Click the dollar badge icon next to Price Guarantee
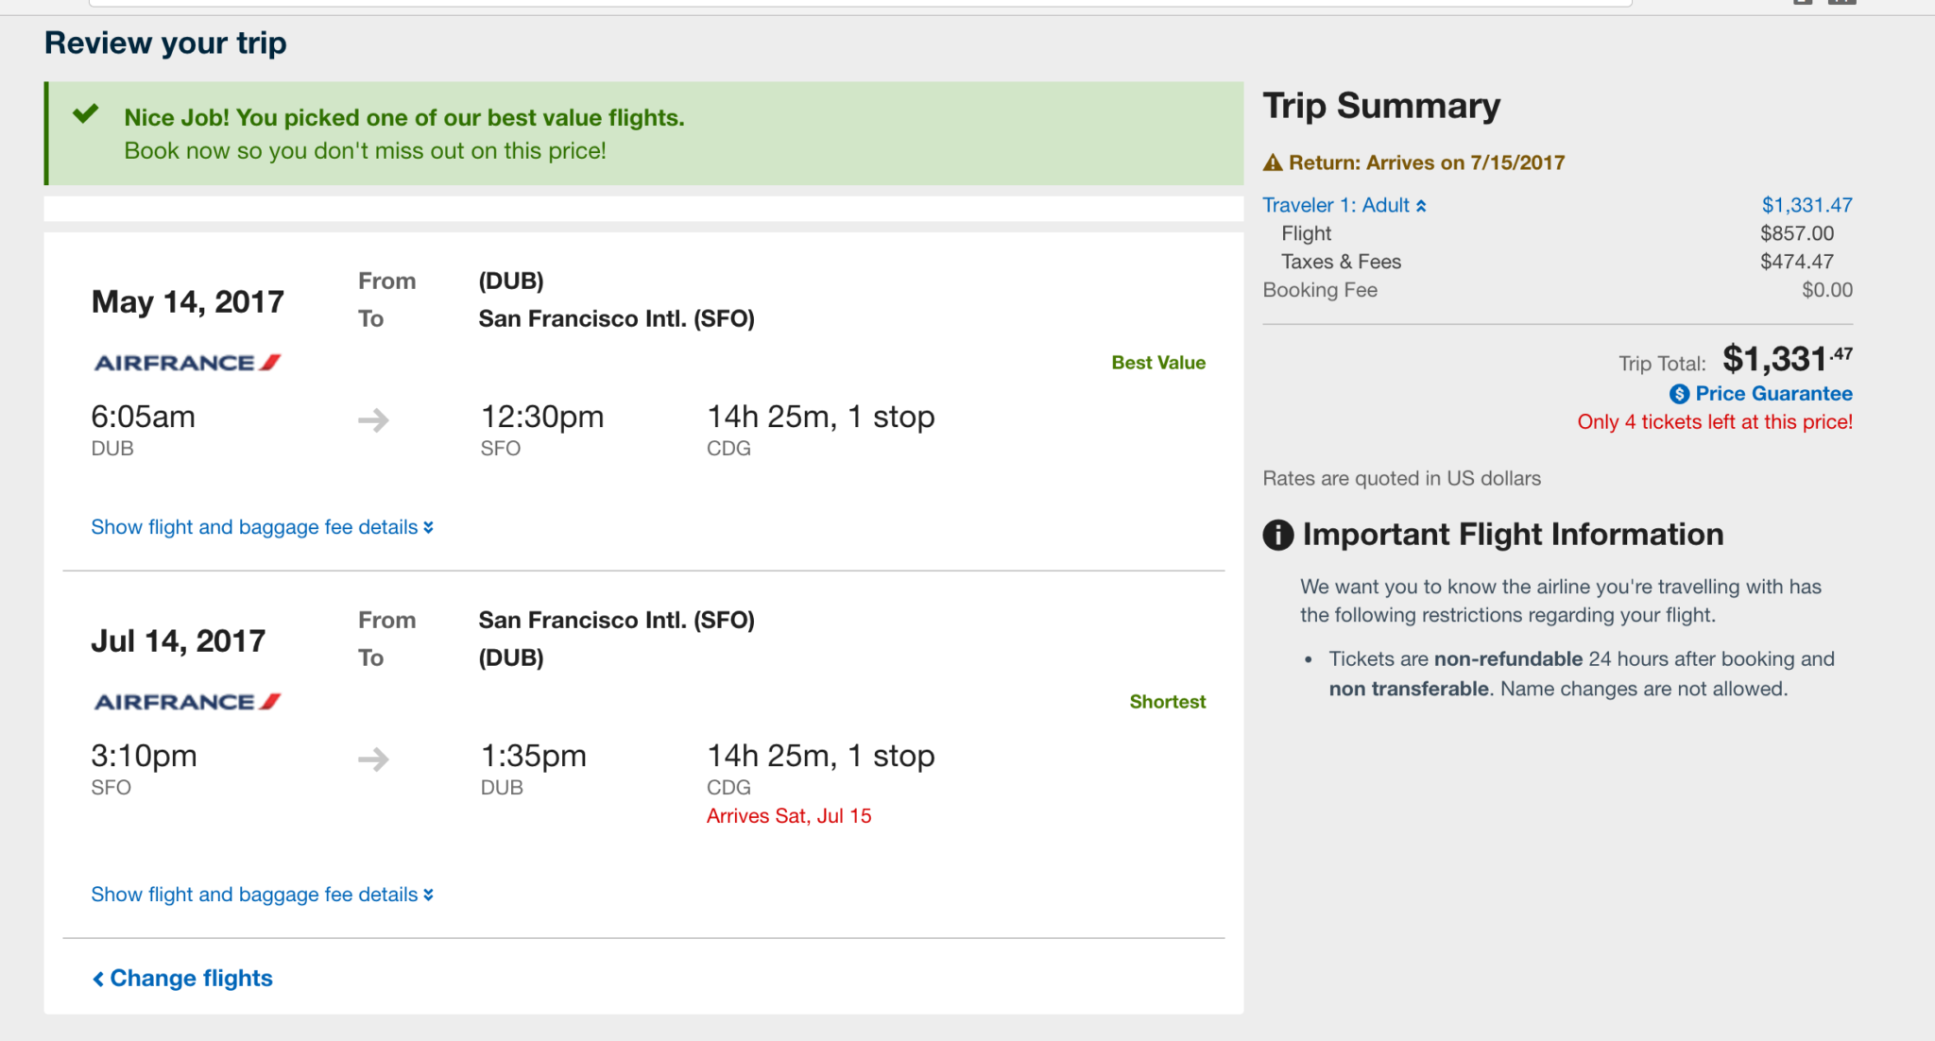Image resolution: width=1935 pixels, height=1041 pixels. coord(1679,394)
